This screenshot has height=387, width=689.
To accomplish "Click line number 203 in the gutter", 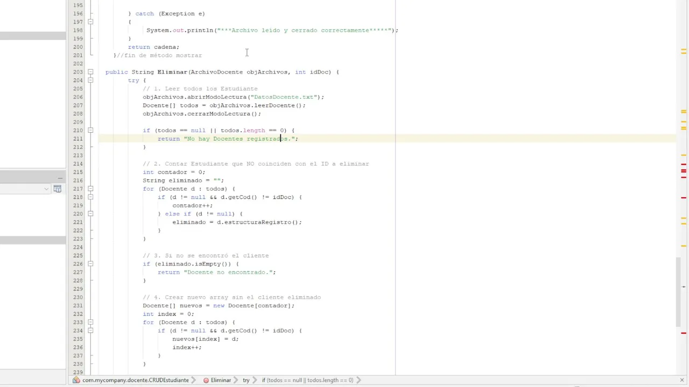I will tap(78, 71).
